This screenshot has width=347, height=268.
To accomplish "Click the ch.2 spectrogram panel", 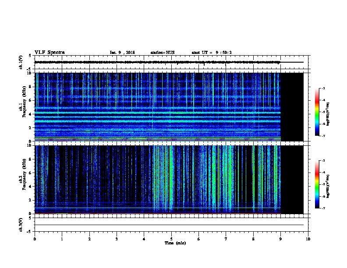I will (x=169, y=180).
